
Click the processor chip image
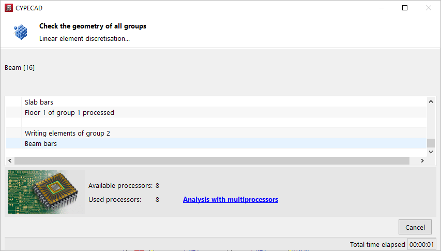pos(47,192)
